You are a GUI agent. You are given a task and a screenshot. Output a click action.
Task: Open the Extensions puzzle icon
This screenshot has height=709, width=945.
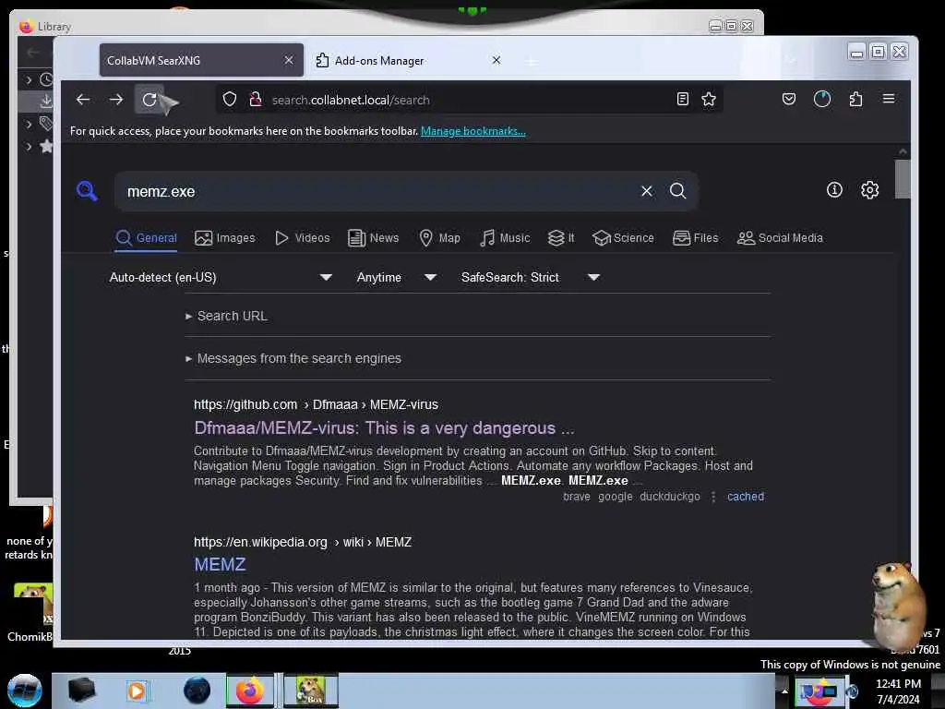tap(855, 99)
